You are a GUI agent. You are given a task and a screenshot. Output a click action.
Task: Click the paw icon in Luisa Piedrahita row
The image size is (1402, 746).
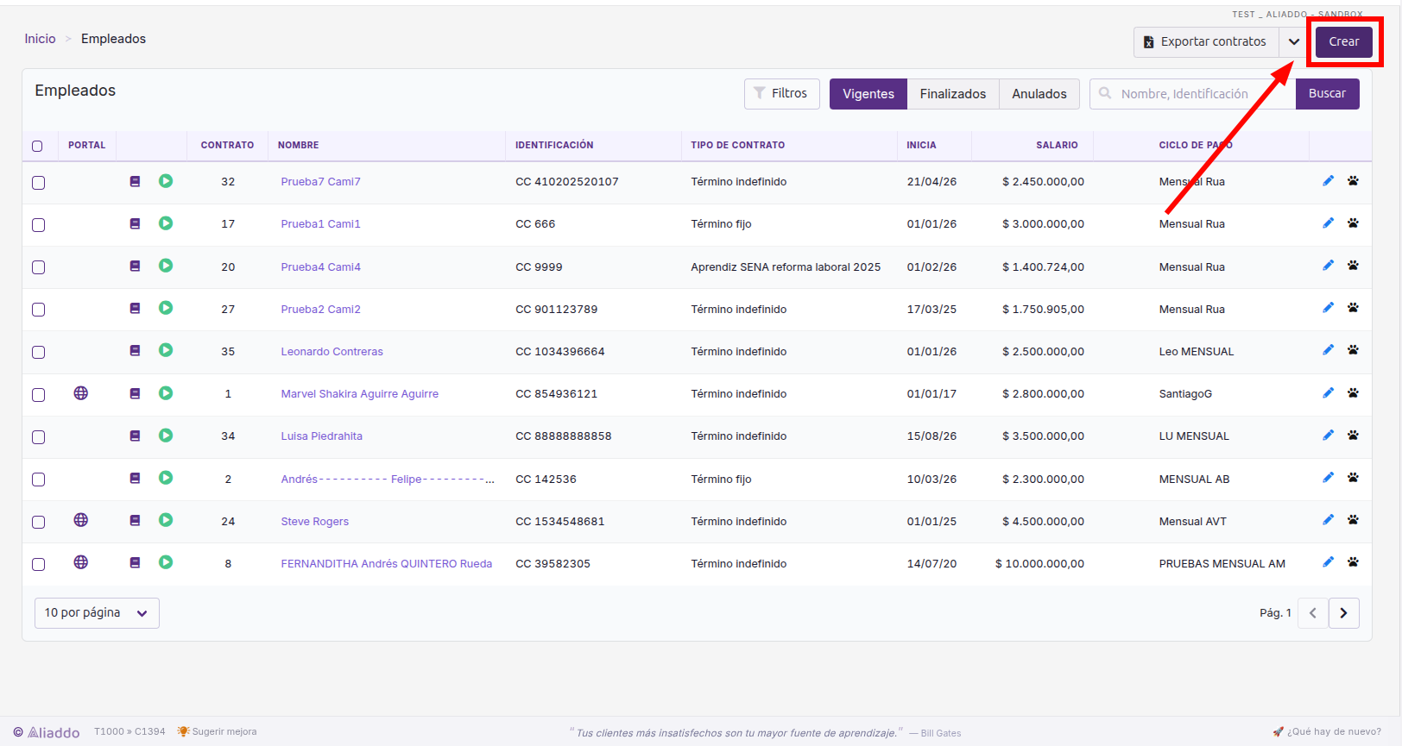(1353, 436)
